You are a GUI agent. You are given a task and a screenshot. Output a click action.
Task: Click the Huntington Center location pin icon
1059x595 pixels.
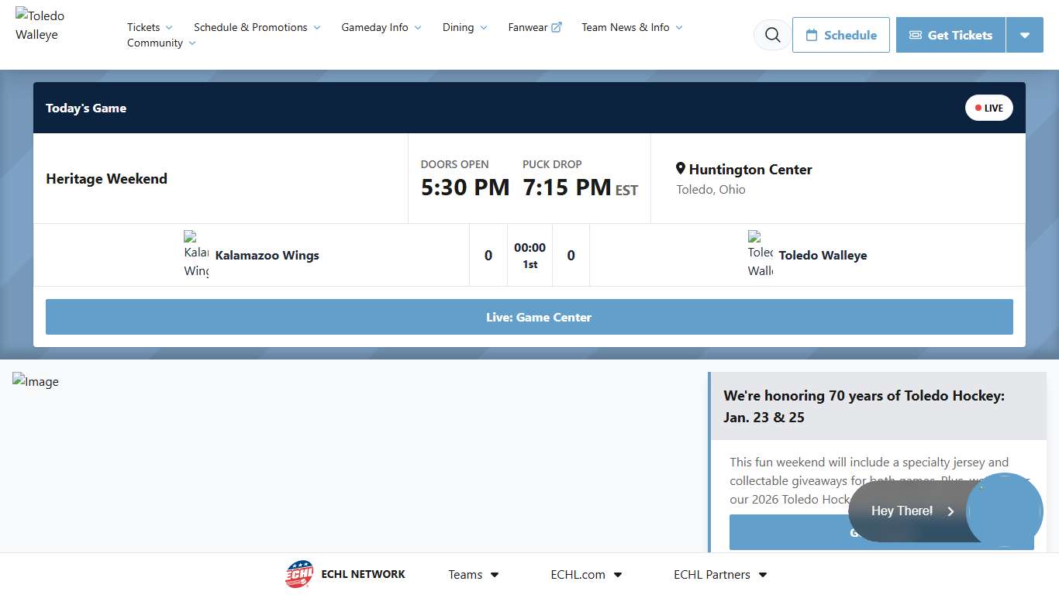tap(681, 169)
